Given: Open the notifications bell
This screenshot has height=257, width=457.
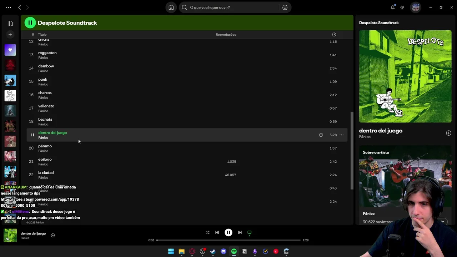Looking at the screenshot, I should 393,7.
